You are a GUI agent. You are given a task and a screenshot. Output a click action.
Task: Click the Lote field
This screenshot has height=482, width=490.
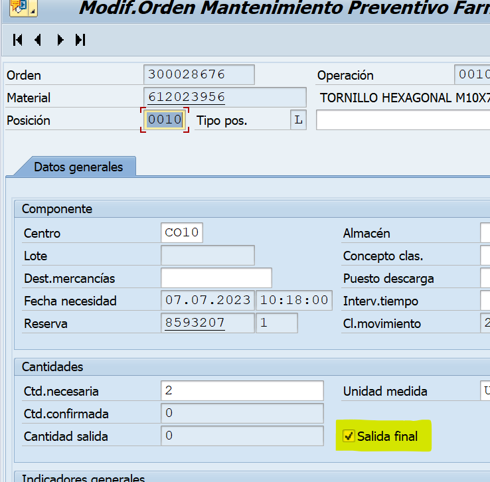coord(207,256)
